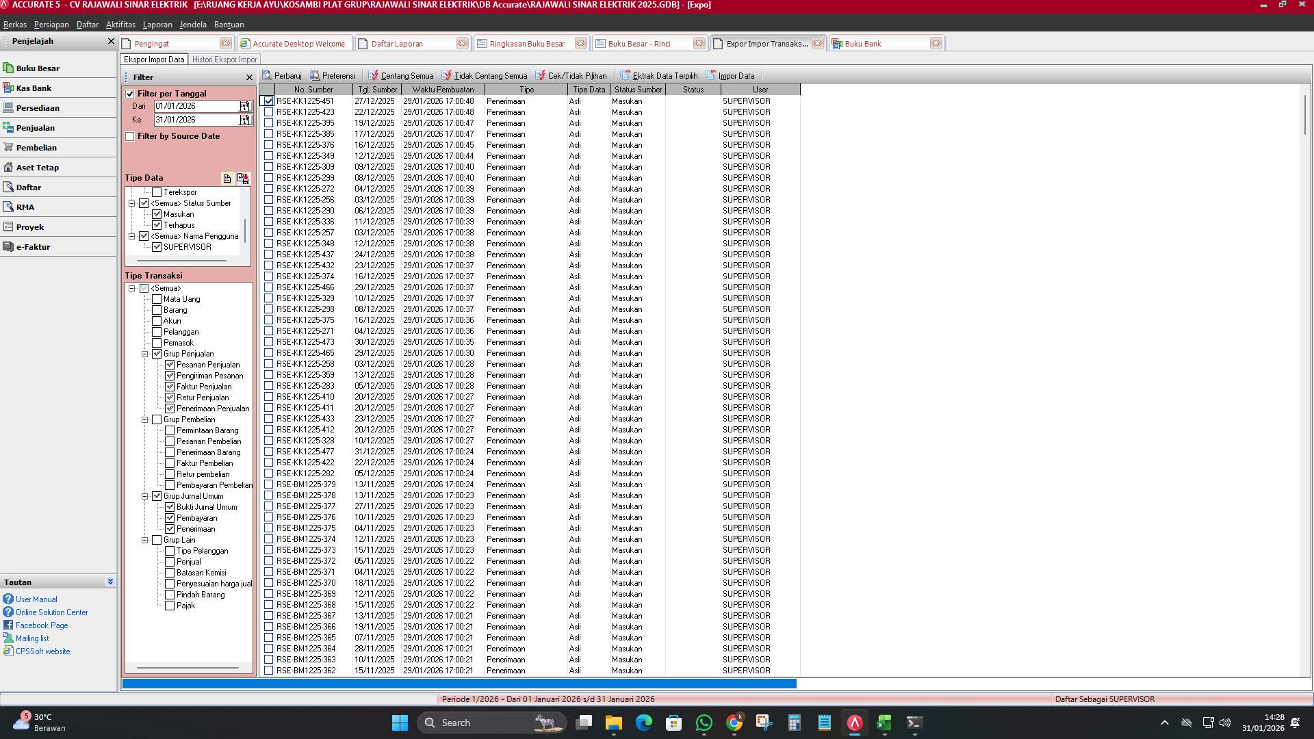This screenshot has width=1314, height=739.
Task: Open the Buku Besar sidebar panel
Action: (39, 68)
